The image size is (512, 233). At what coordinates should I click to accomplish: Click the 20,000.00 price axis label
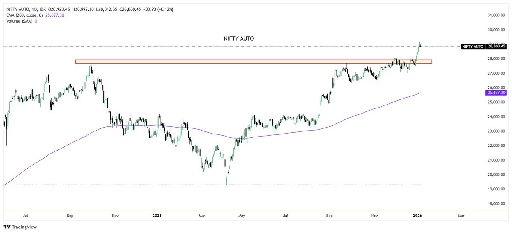[x=496, y=175]
